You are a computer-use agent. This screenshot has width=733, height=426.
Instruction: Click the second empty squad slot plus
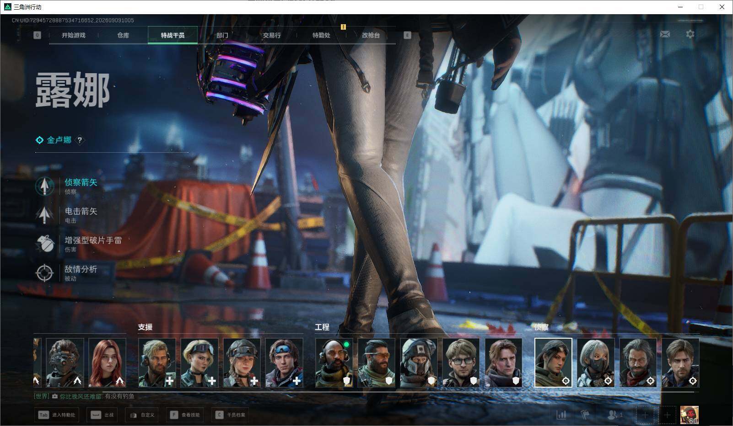click(x=667, y=415)
